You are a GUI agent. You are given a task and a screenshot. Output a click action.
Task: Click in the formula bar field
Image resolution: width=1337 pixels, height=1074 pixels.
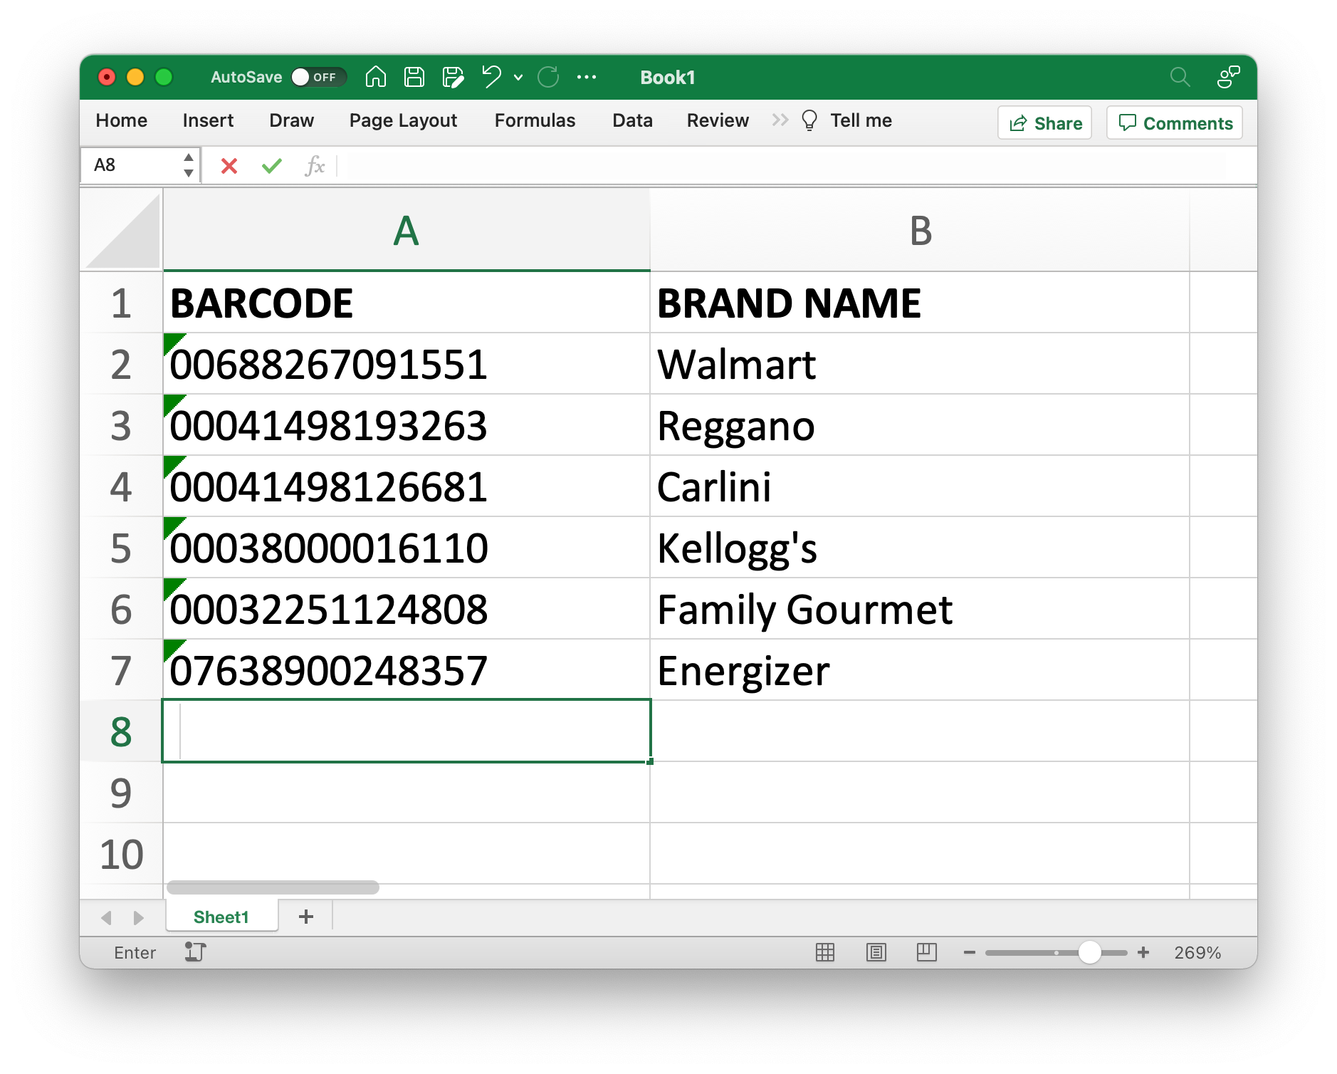tap(796, 166)
